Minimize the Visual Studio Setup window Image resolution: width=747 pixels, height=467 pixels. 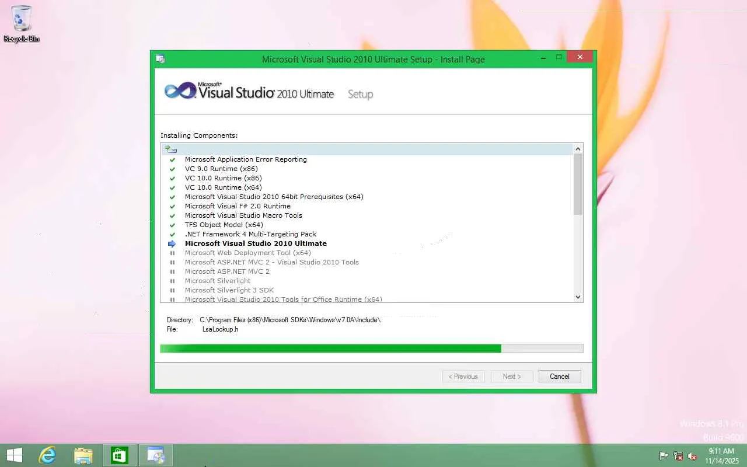pos(544,57)
